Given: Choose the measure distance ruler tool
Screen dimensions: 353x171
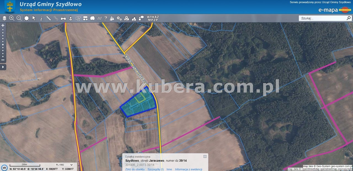Looking at the screenshot, I should point(49,18).
